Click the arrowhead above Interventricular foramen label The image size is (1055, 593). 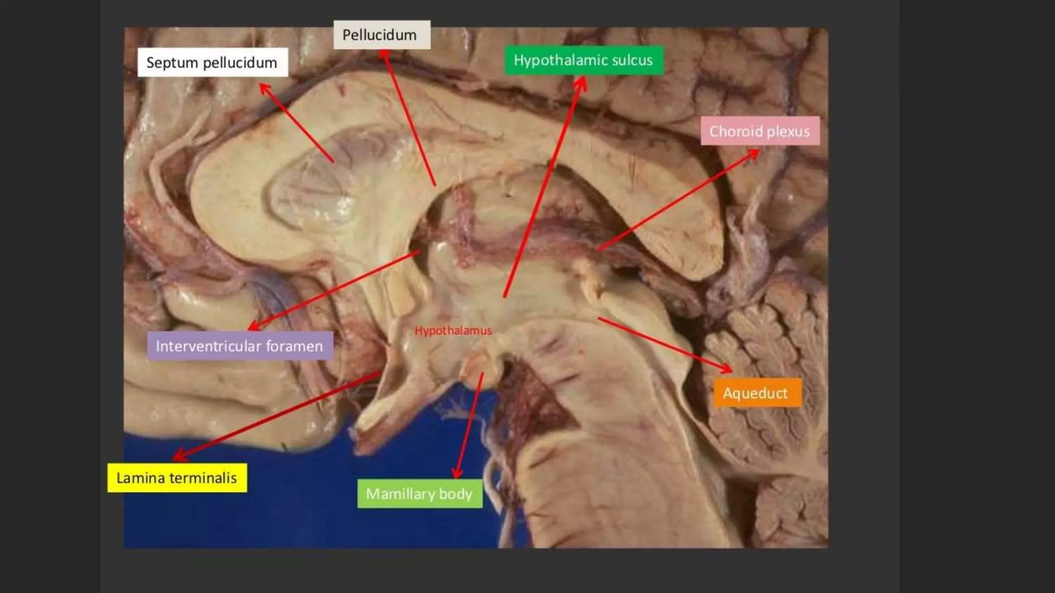click(254, 326)
